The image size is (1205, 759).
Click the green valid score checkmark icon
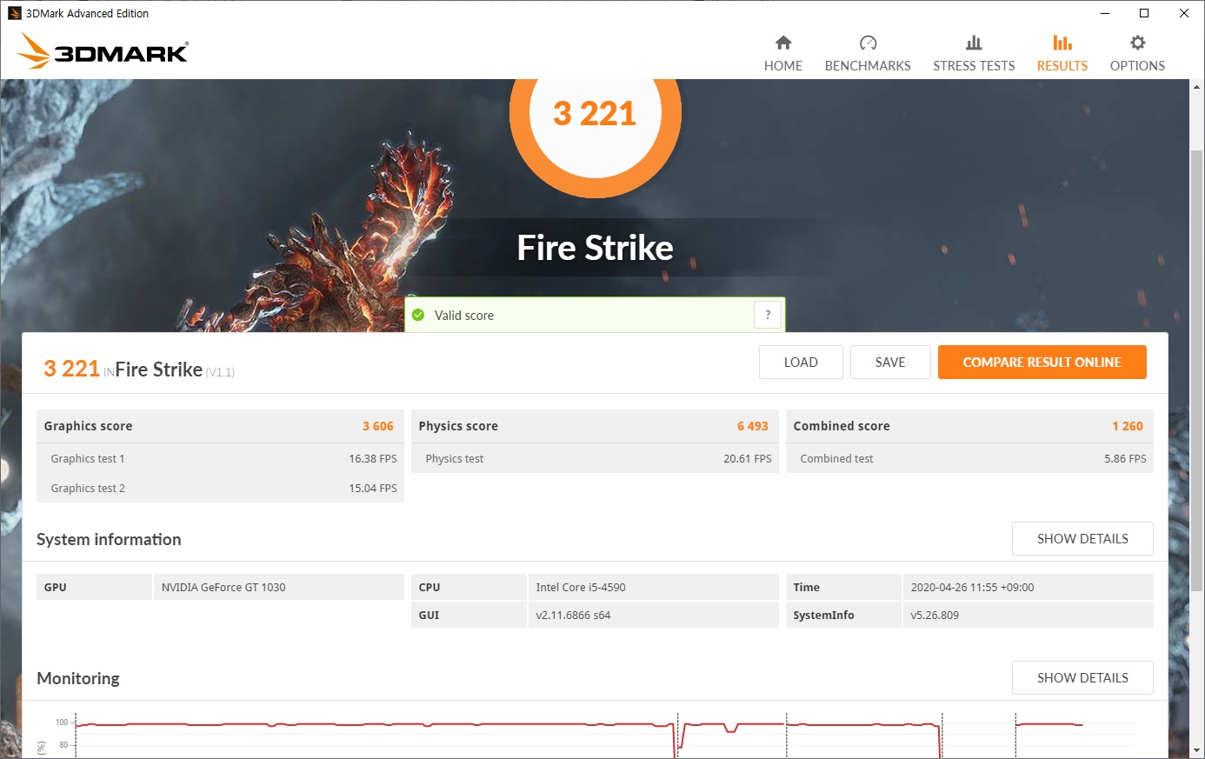point(418,315)
